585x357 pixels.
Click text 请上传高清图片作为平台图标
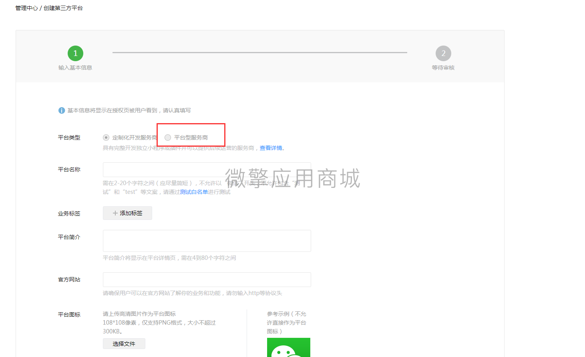139,314
